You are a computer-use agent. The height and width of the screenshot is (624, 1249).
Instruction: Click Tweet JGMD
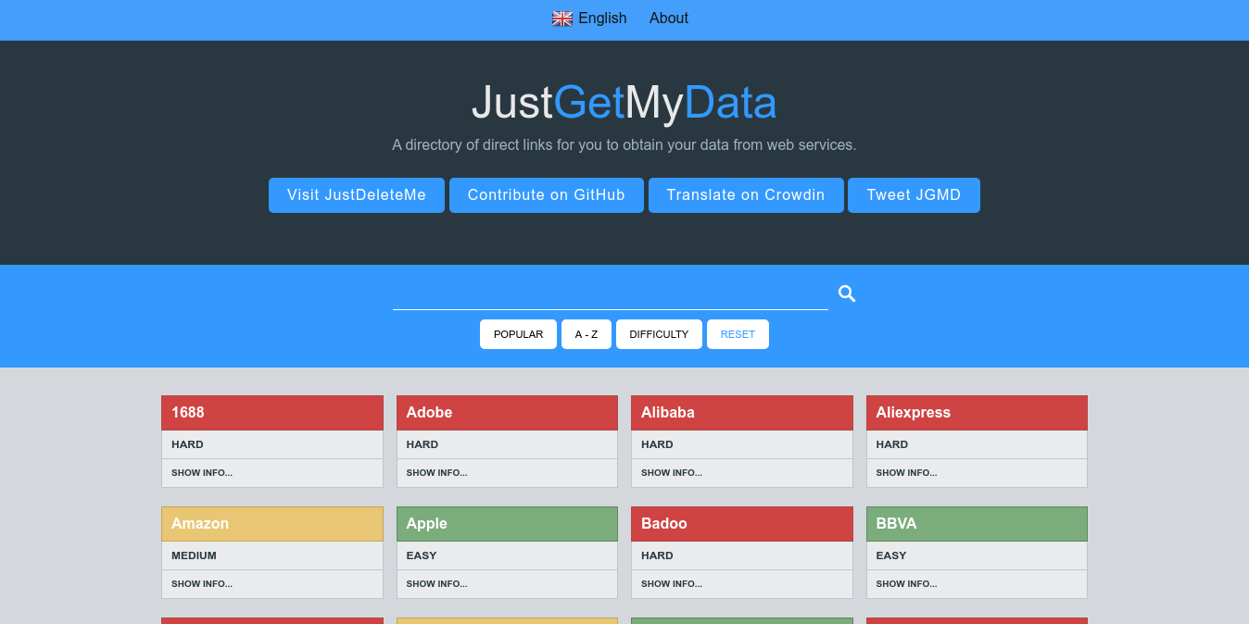[914, 195]
